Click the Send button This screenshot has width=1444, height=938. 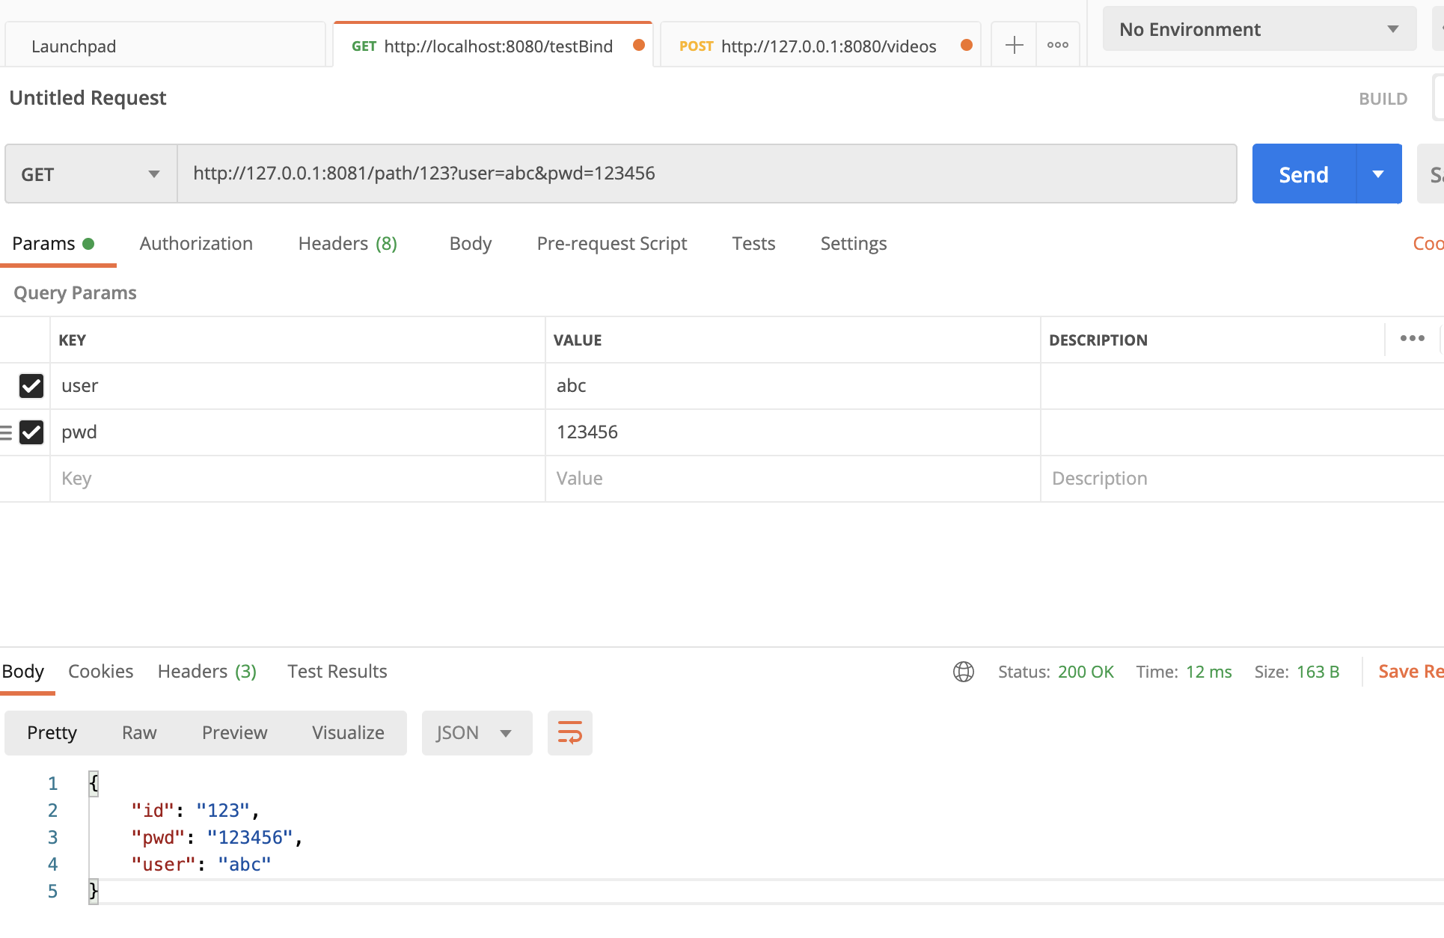(x=1303, y=174)
